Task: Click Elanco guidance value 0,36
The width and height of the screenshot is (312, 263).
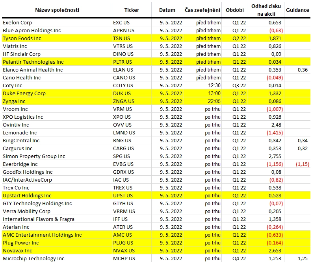Action: 303,70
